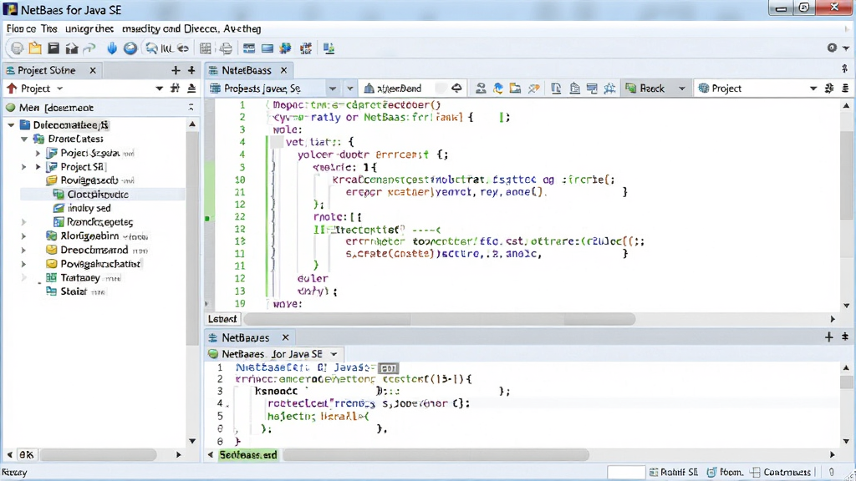Click the green curved redo arrow icon

click(89, 48)
